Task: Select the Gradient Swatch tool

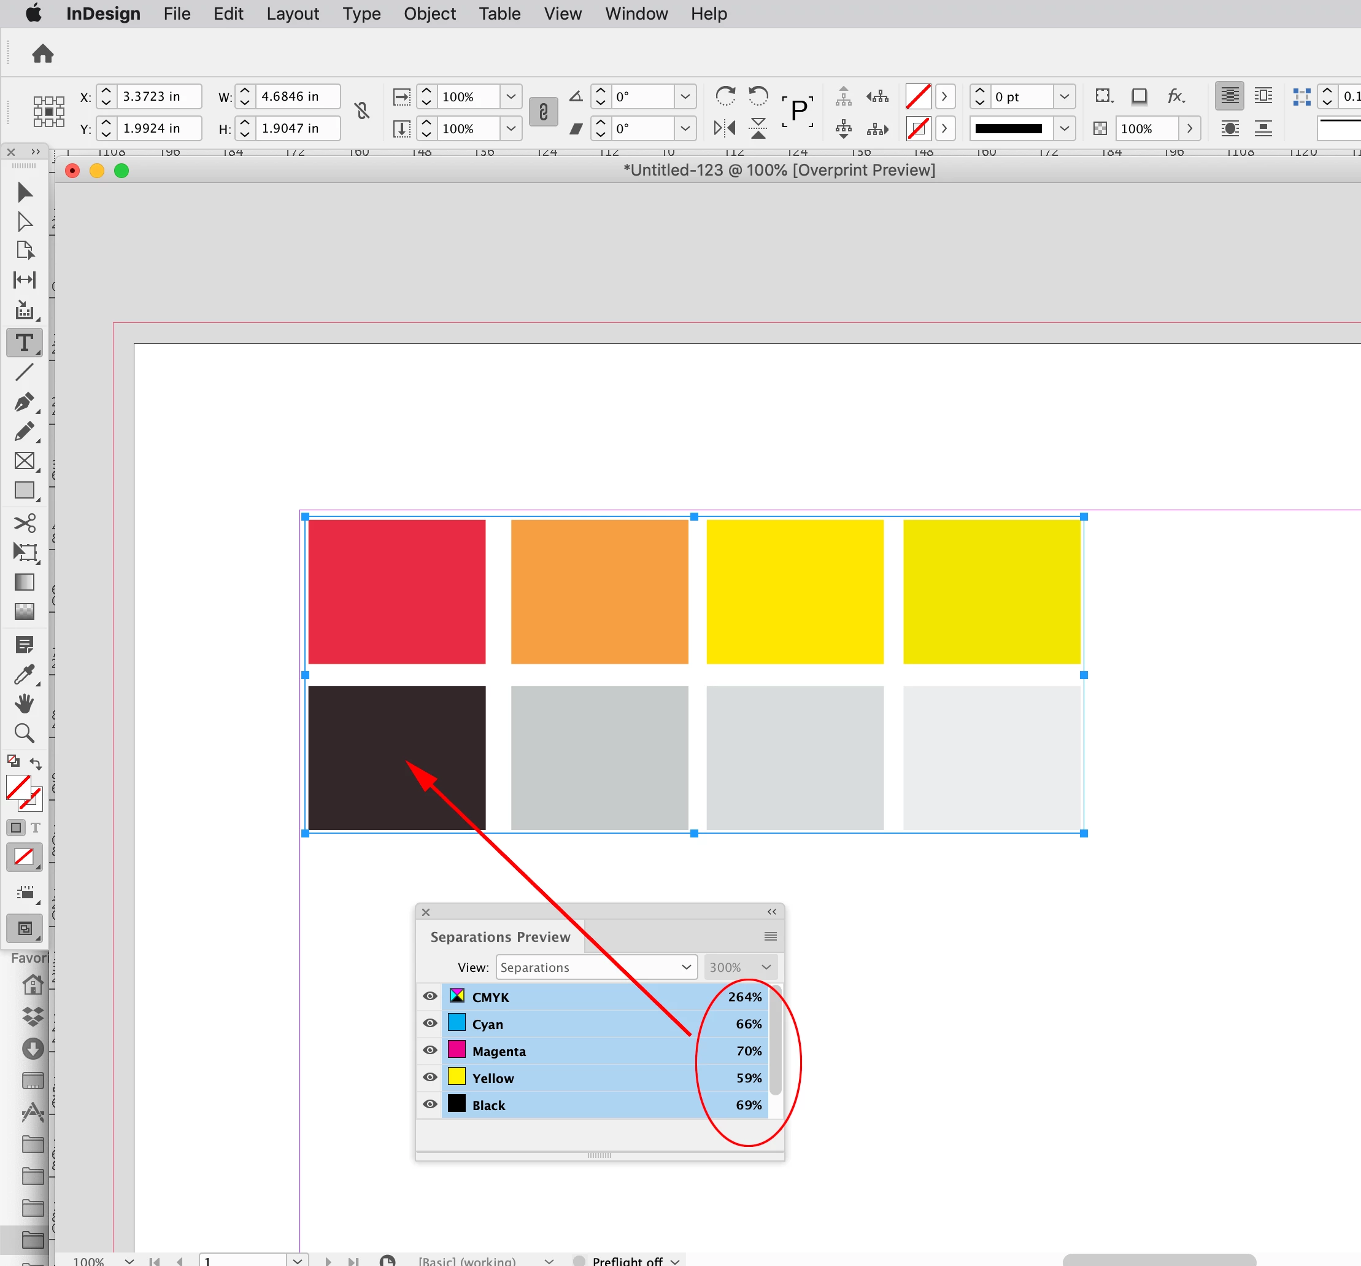Action: coord(24,582)
